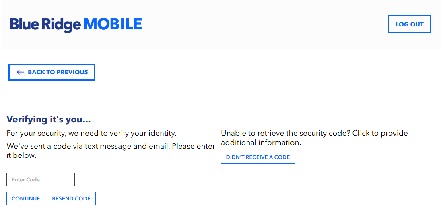Request a new code via RESEND CODE

(x=71, y=198)
